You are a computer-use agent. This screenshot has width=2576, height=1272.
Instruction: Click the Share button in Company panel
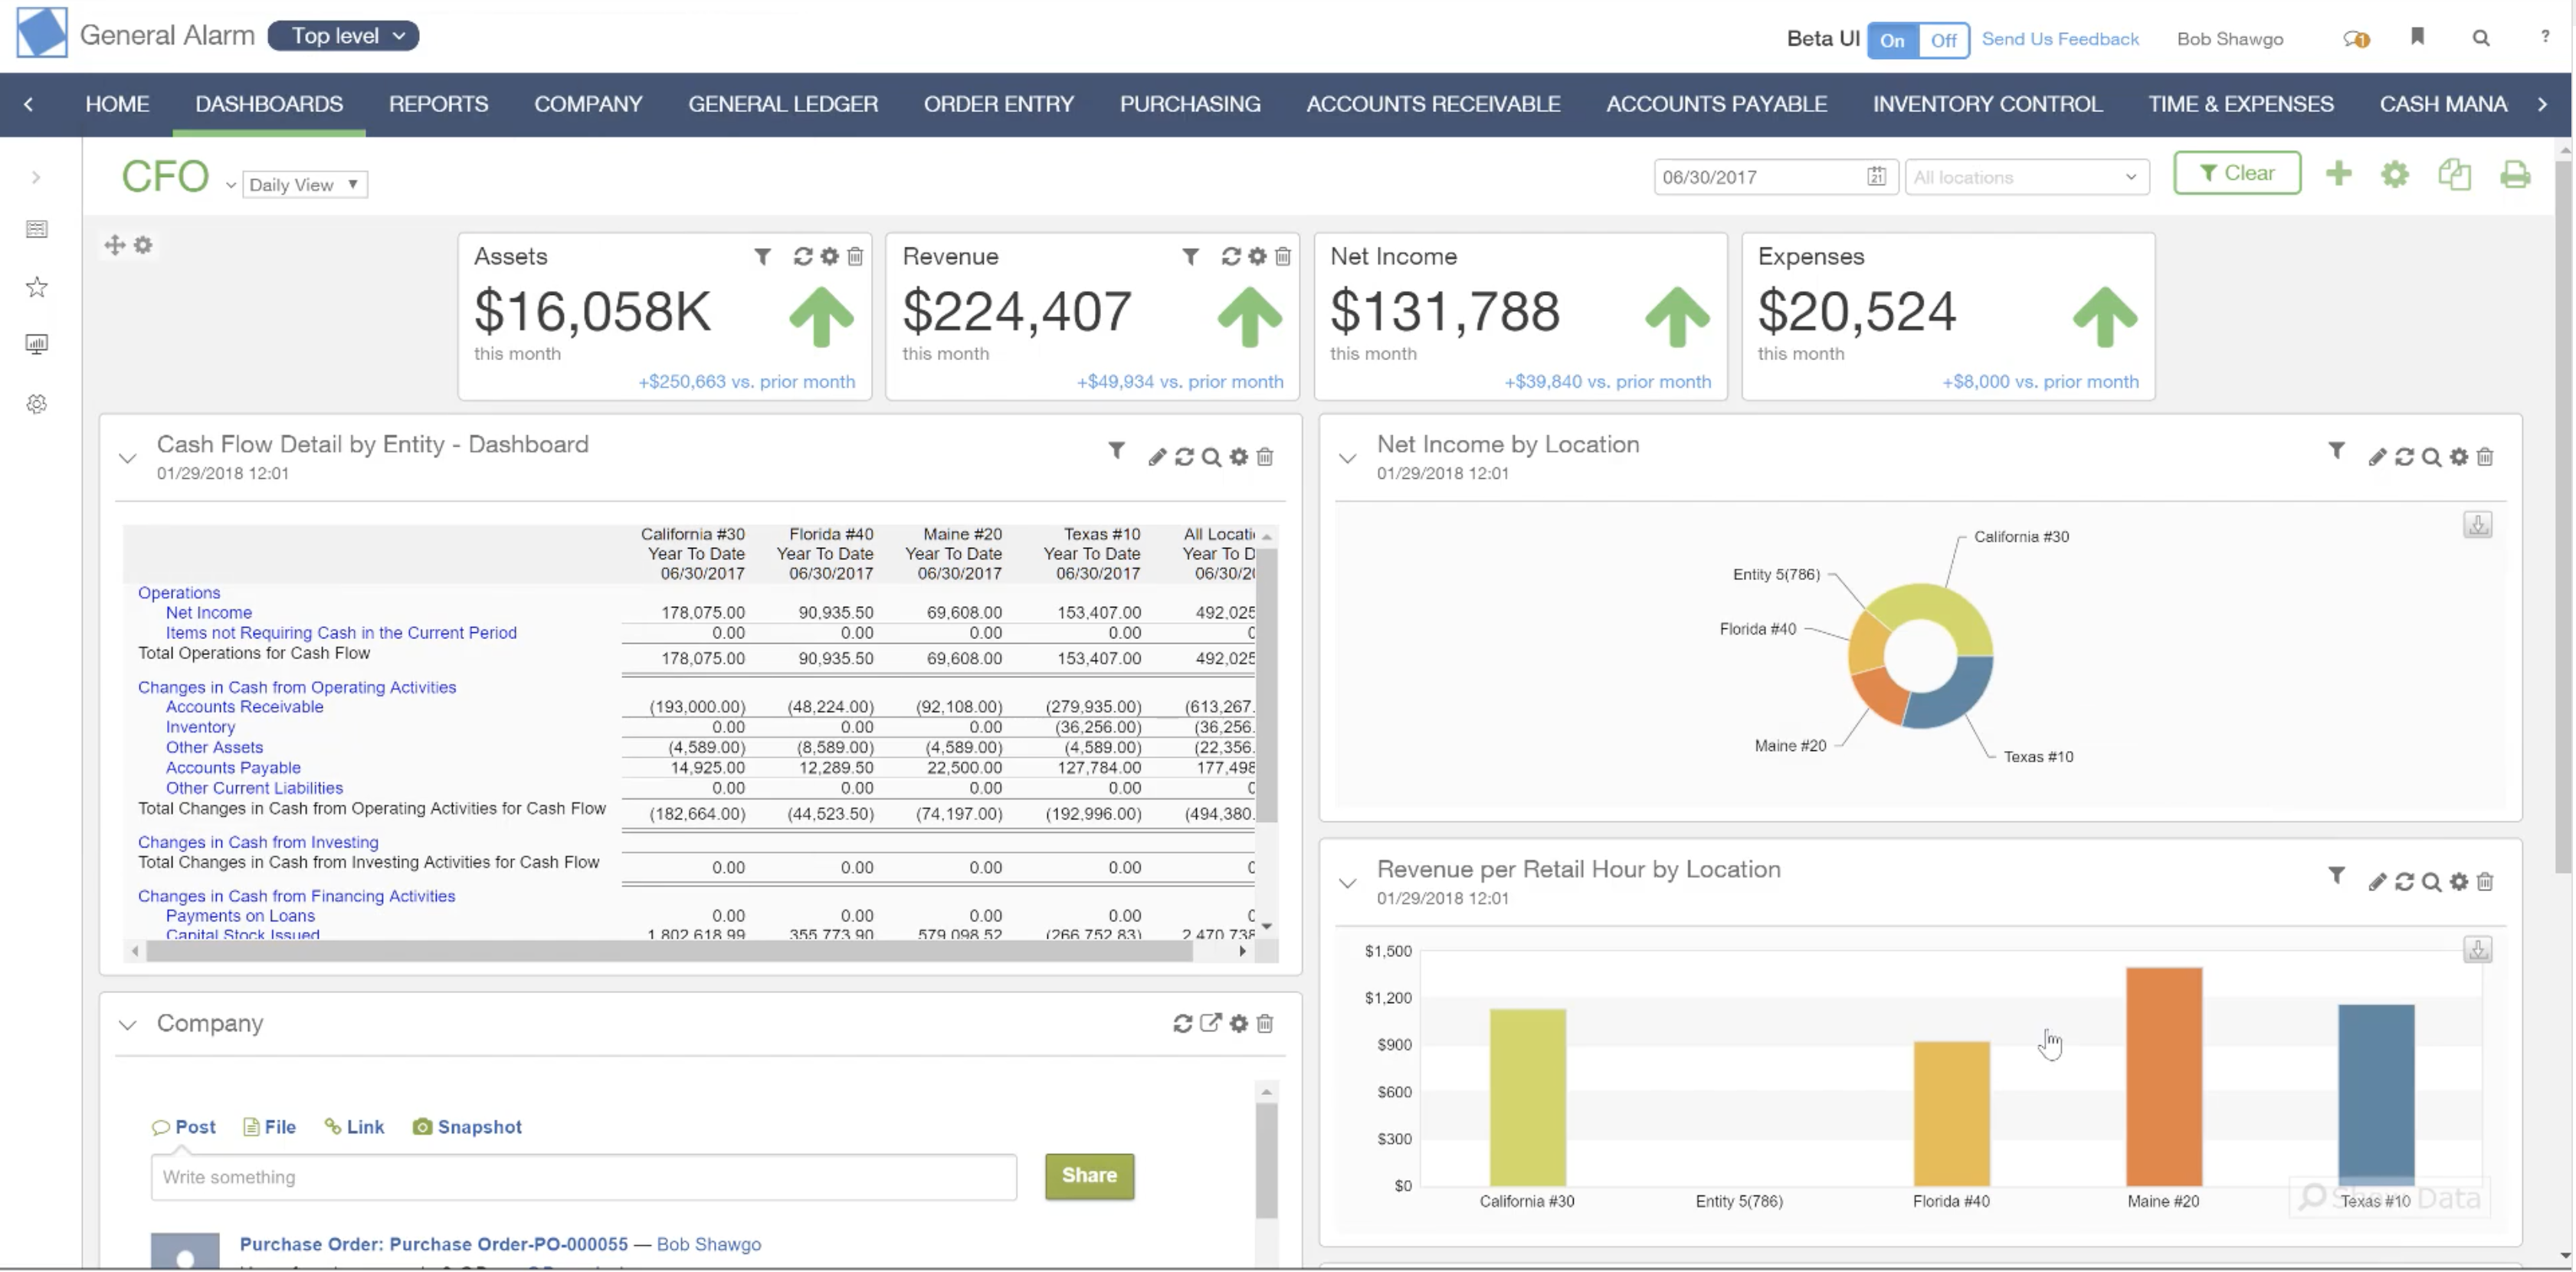click(1090, 1173)
